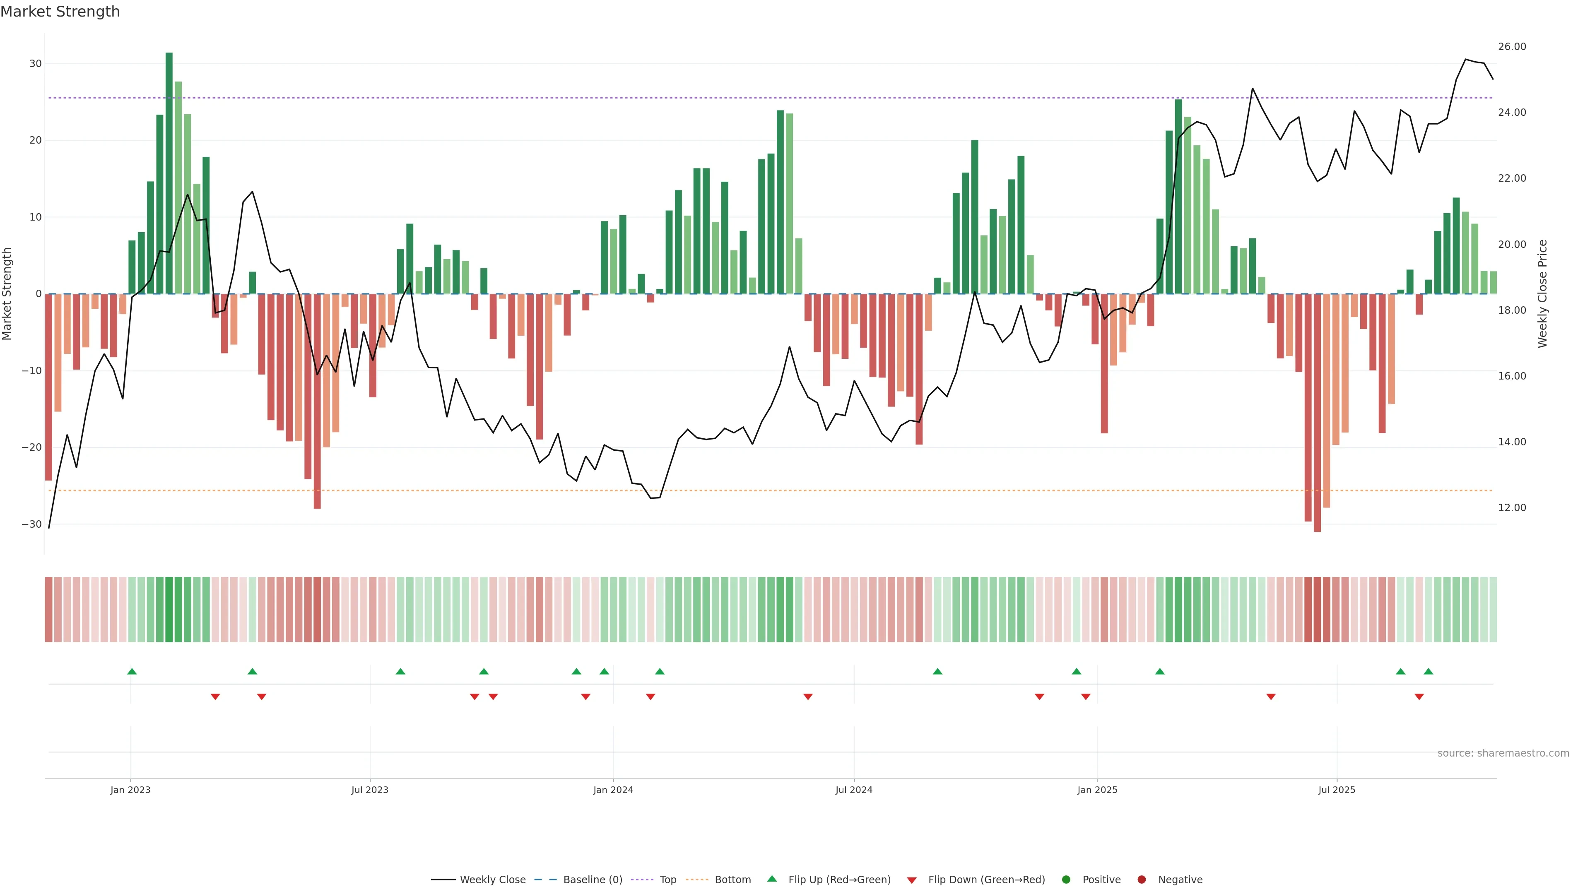Image resolution: width=1590 pixels, height=894 pixels.
Task: Click the last red flip-down triangle marker
Action: pos(1419,697)
